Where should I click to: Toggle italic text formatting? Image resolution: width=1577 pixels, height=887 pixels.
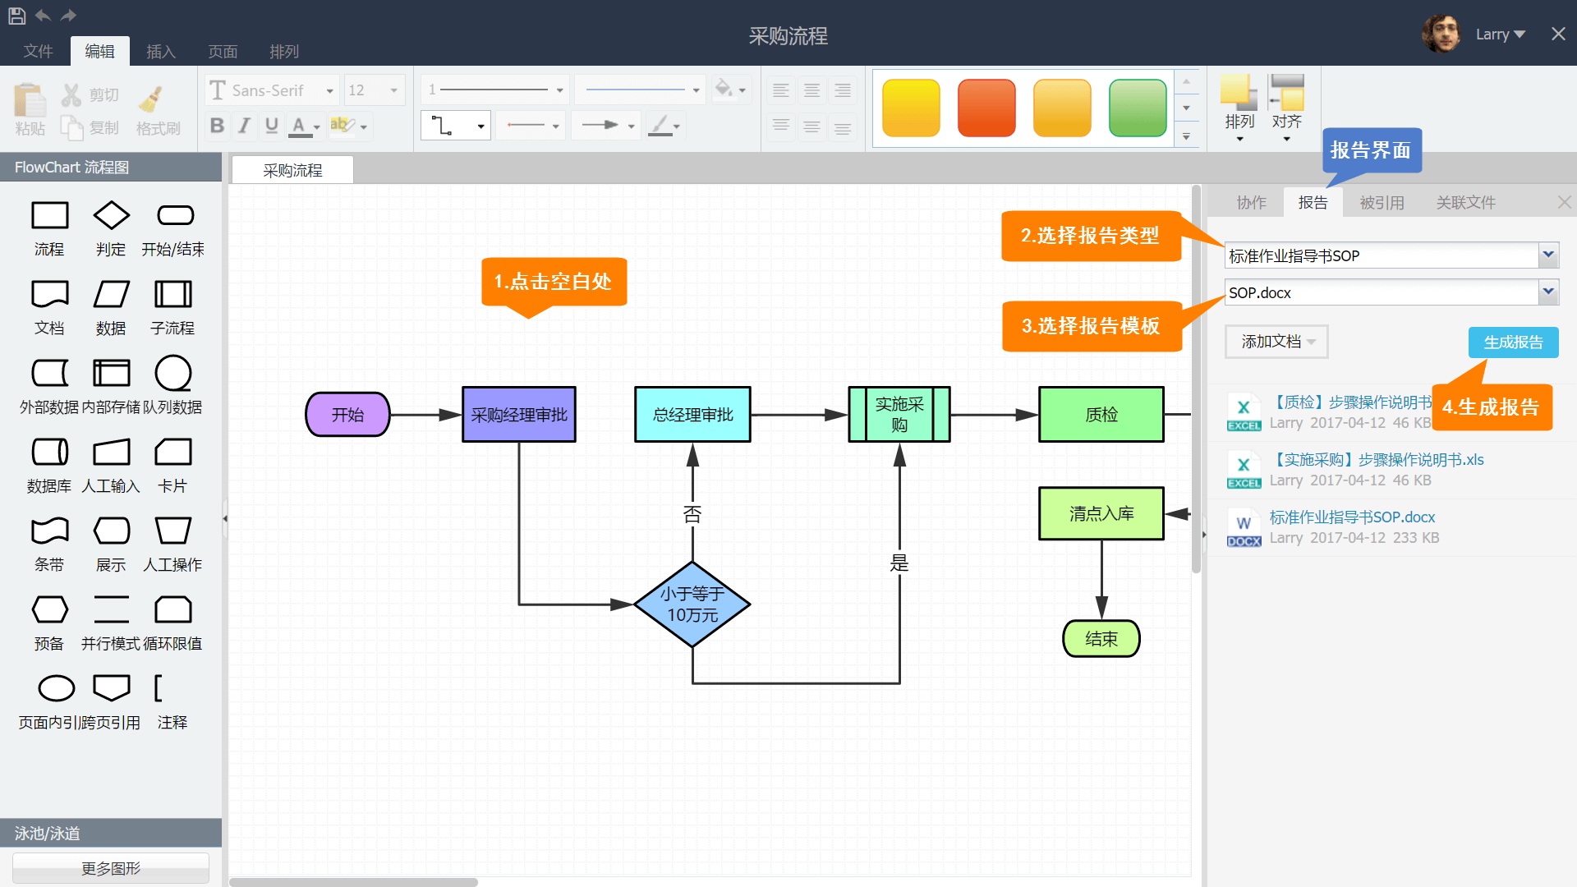[244, 126]
